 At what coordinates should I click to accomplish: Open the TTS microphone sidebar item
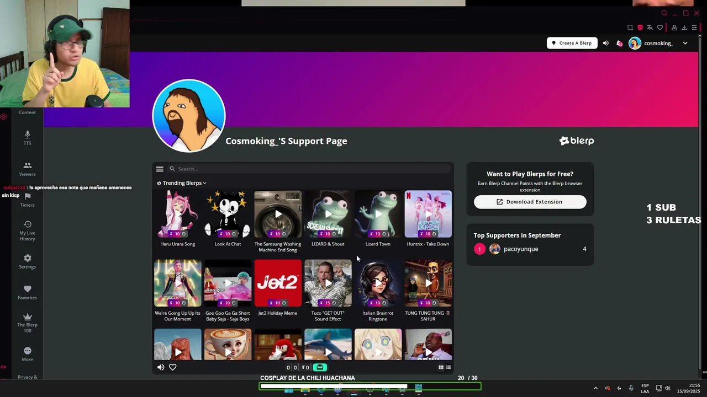click(x=27, y=137)
